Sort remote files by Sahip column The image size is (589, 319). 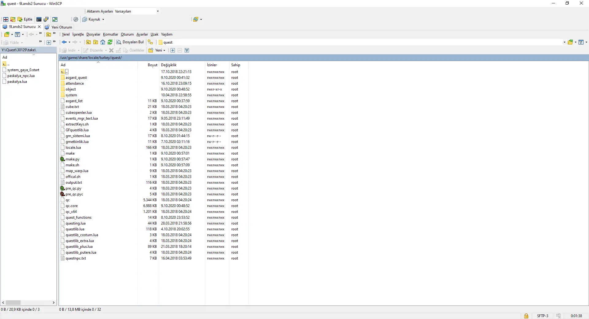[239, 65]
